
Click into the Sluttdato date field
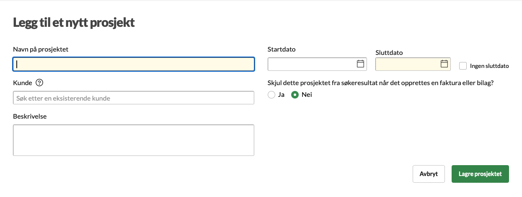point(406,64)
